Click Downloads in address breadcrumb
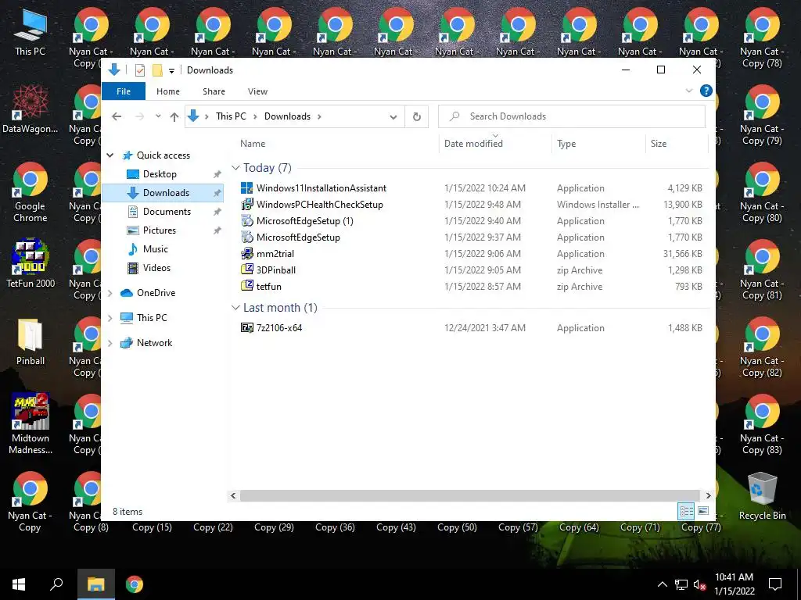 point(287,116)
